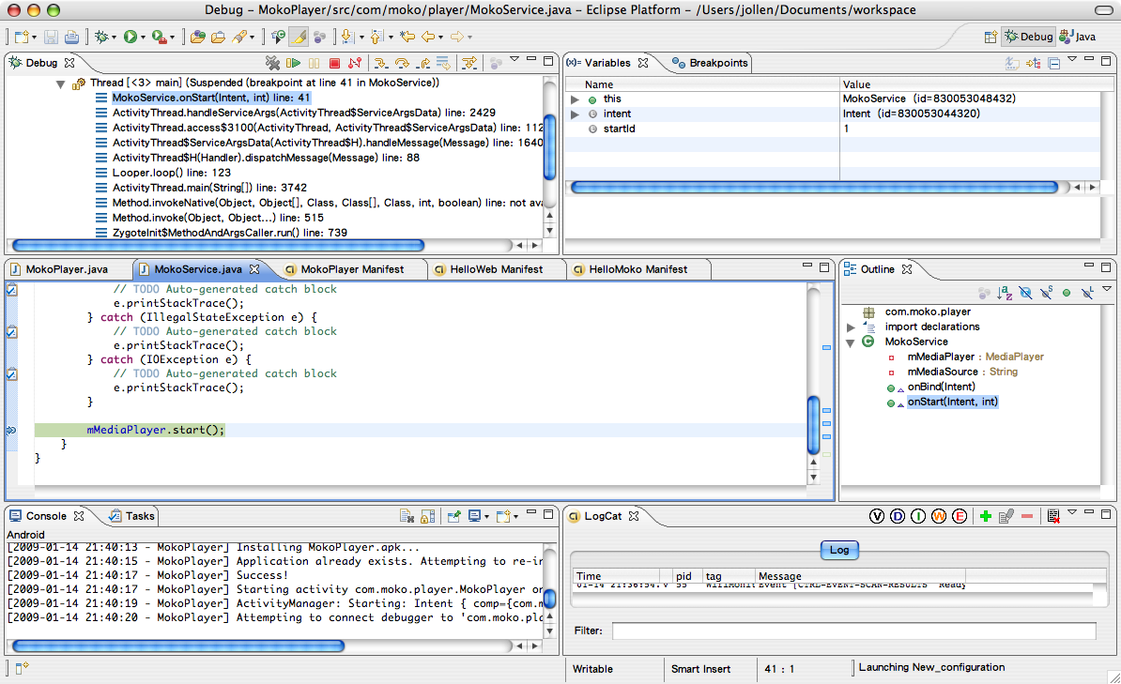Expand the 'intent' variable in Variables view
The image size is (1121, 684).
point(575,114)
